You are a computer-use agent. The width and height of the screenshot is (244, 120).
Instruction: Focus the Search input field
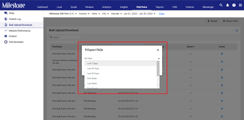65,37
